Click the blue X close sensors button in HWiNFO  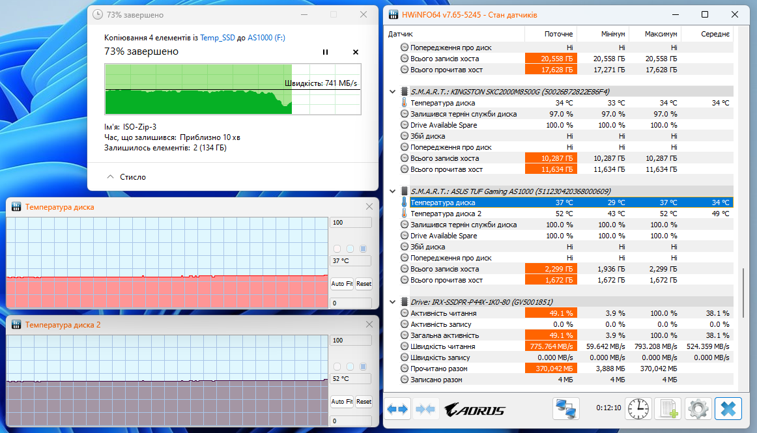728,409
